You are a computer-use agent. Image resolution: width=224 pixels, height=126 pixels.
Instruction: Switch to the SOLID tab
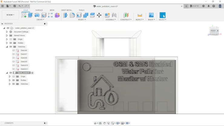coord(26,10)
